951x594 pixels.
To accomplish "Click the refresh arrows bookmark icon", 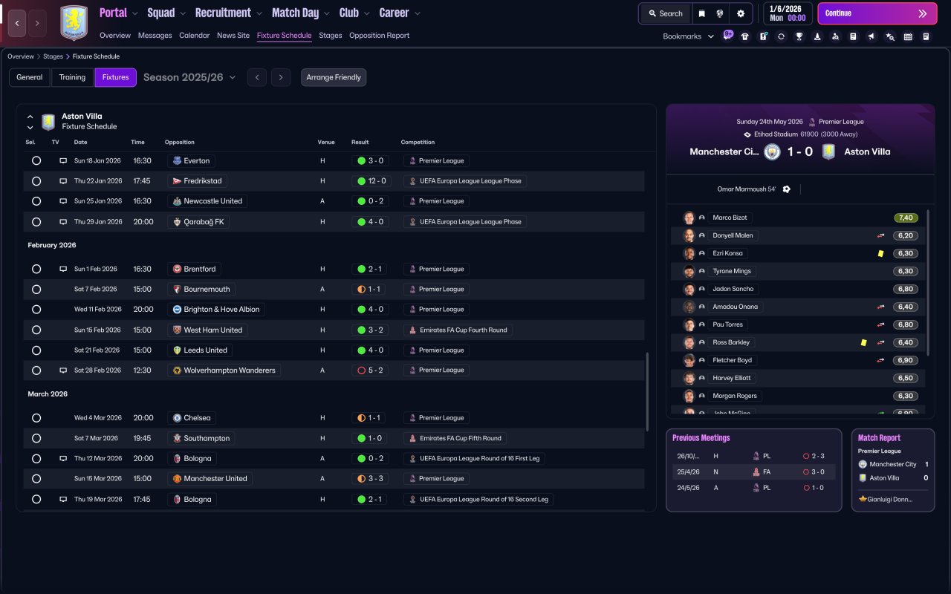I will pyautogui.click(x=781, y=36).
